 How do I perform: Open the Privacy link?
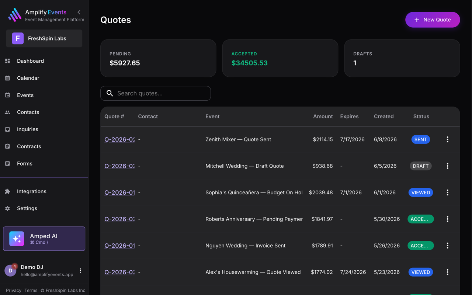(14, 290)
